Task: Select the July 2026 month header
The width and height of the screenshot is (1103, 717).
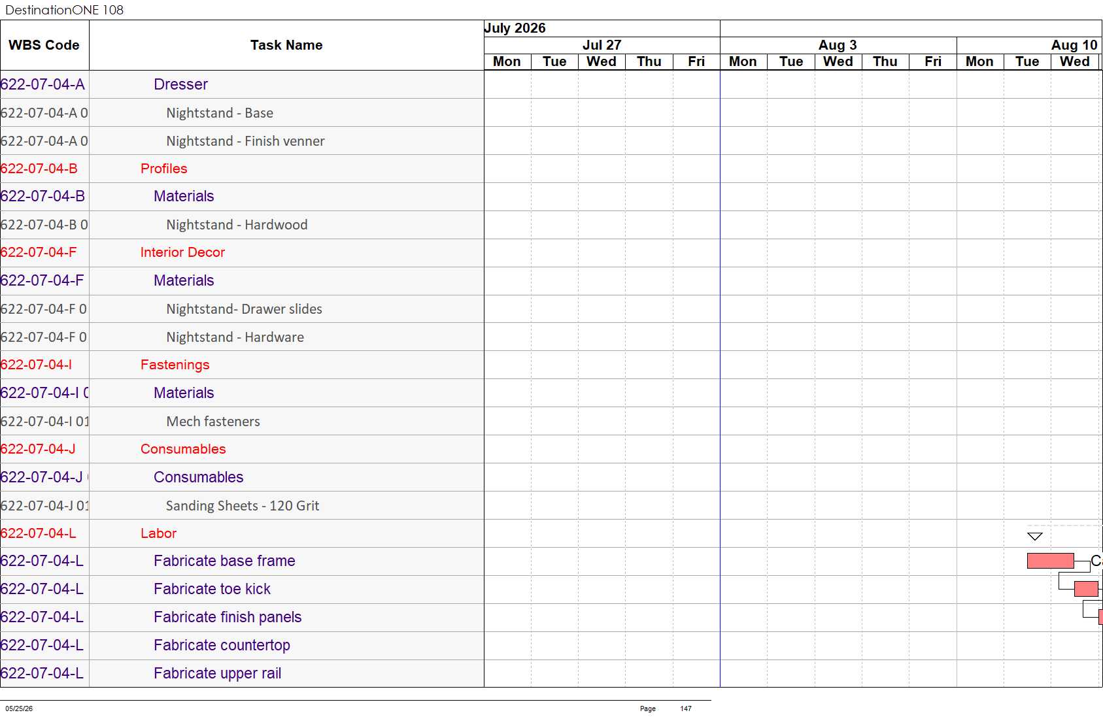Action: click(515, 28)
